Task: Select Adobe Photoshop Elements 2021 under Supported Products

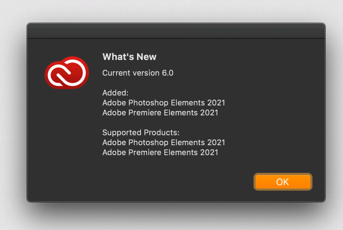Action: pyautogui.click(x=164, y=143)
